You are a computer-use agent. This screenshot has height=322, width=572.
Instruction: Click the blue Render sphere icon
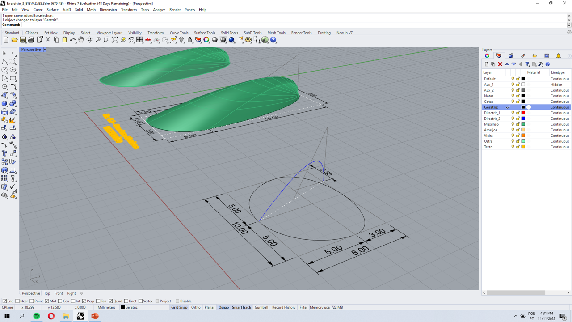coord(231,40)
